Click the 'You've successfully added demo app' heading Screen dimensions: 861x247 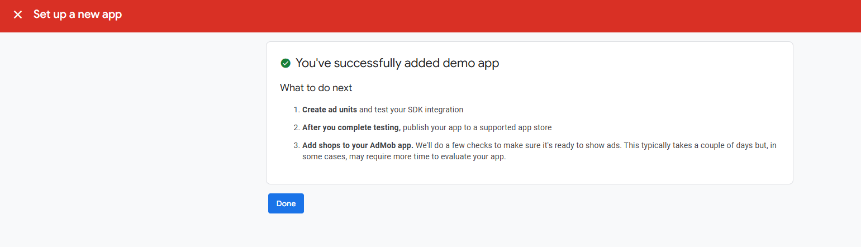click(397, 63)
